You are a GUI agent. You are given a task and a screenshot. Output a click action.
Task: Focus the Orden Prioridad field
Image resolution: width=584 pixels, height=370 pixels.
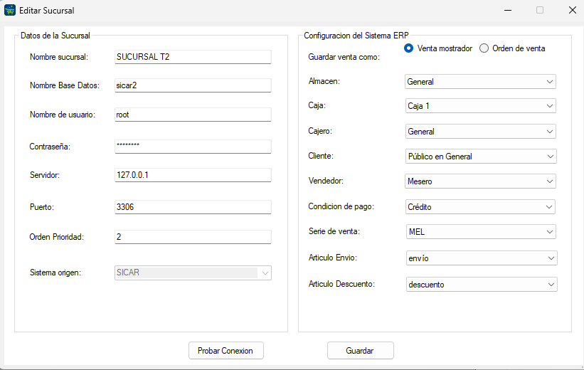click(193, 237)
